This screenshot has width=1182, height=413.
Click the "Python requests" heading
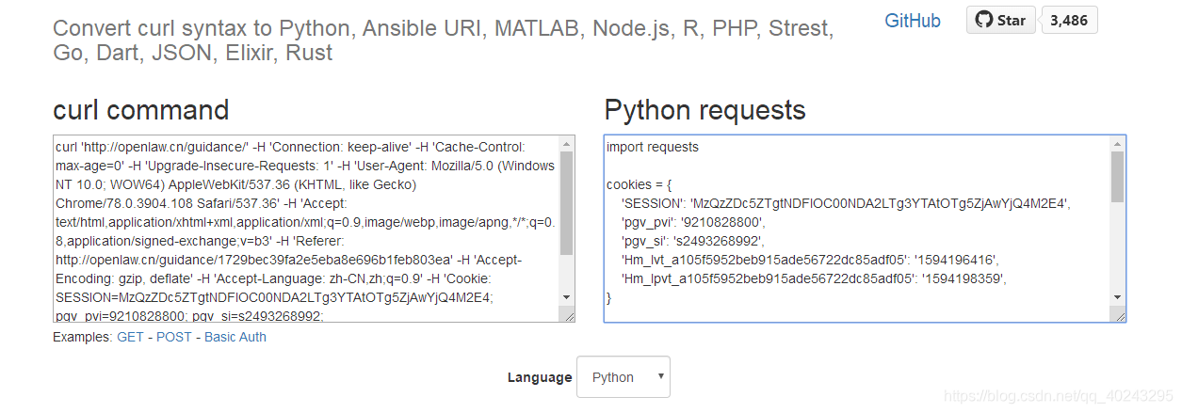click(x=704, y=110)
